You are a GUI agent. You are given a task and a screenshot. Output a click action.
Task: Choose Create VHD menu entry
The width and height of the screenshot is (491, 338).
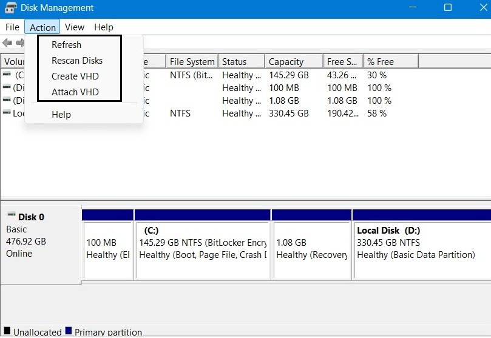(x=75, y=76)
